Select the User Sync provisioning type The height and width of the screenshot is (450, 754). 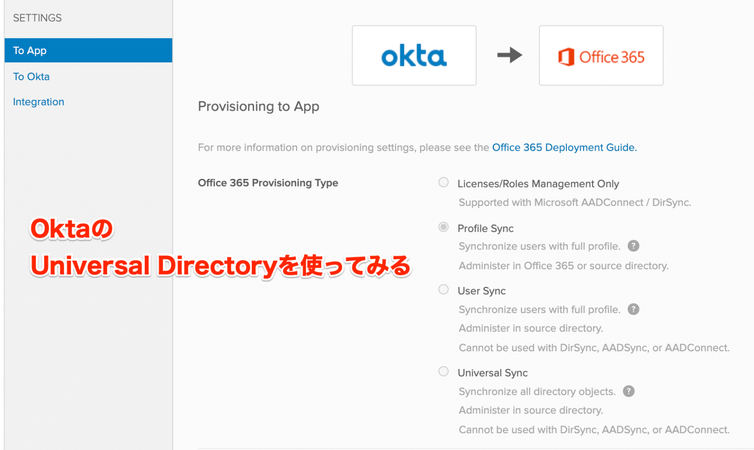point(443,289)
